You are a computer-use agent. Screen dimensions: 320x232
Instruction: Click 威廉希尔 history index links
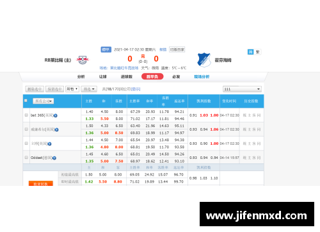[252, 129]
